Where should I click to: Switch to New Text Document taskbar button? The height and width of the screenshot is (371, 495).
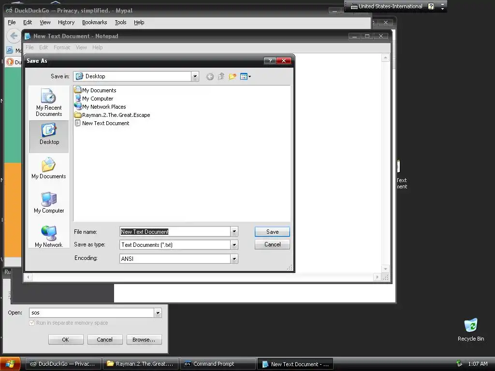[x=295, y=364]
